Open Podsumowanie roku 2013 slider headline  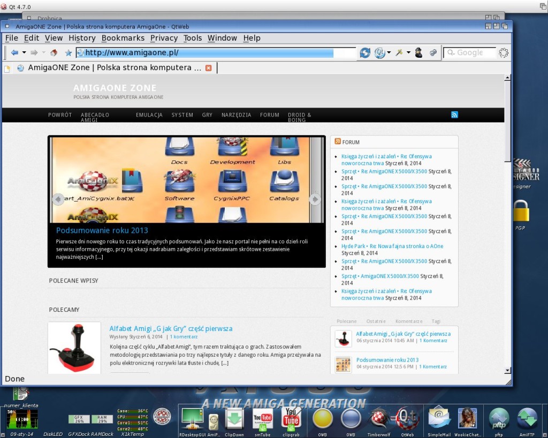102,230
